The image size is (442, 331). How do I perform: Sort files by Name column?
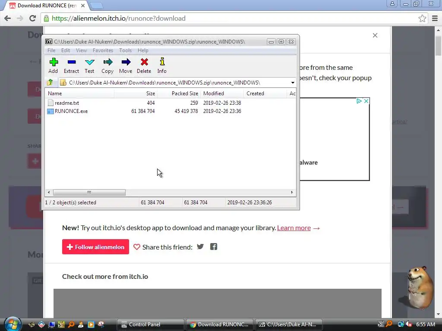tap(79, 94)
